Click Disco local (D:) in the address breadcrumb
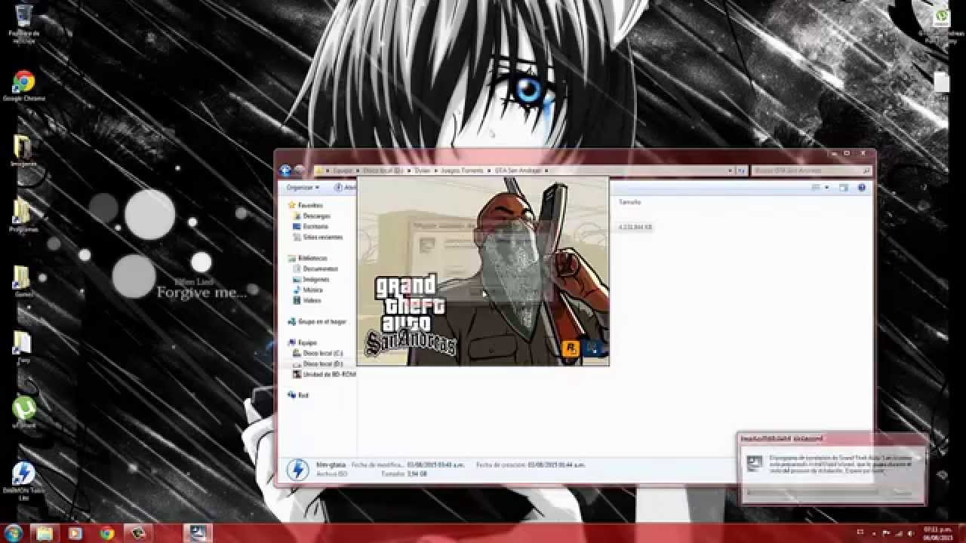966x543 pixels. tap(383, 170)
